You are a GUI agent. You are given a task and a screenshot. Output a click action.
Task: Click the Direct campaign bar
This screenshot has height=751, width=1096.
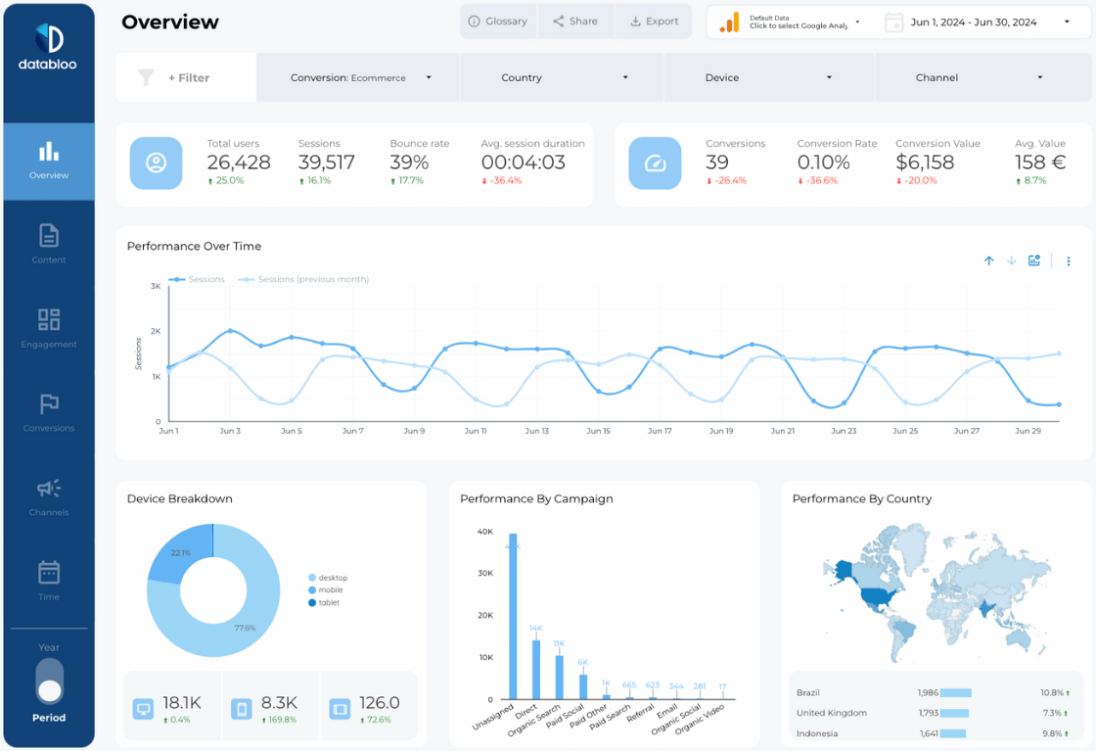coord(536,670)
